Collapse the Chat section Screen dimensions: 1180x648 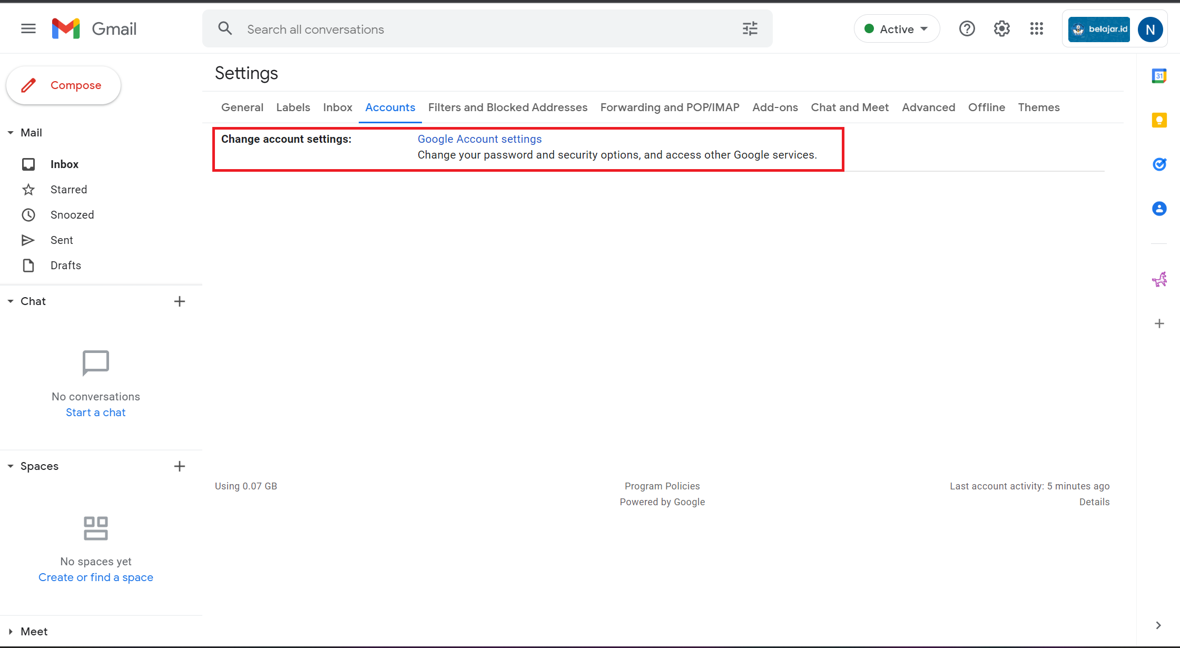coord(11,301)
